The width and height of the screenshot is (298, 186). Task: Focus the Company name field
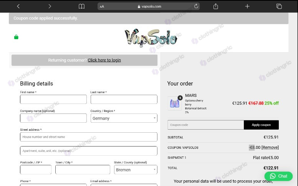click(53, 118)
